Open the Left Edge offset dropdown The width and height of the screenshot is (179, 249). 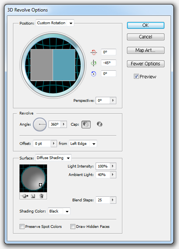tap(83, 144)
